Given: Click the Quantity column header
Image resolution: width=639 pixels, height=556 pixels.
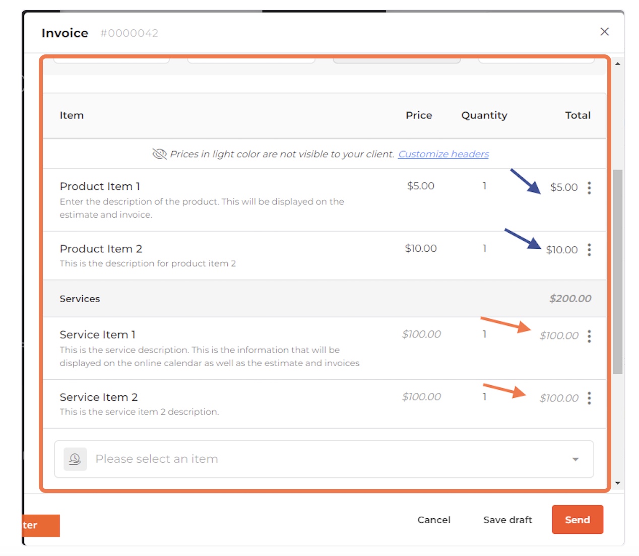Looking at the screenshot, I should (484, 115).
